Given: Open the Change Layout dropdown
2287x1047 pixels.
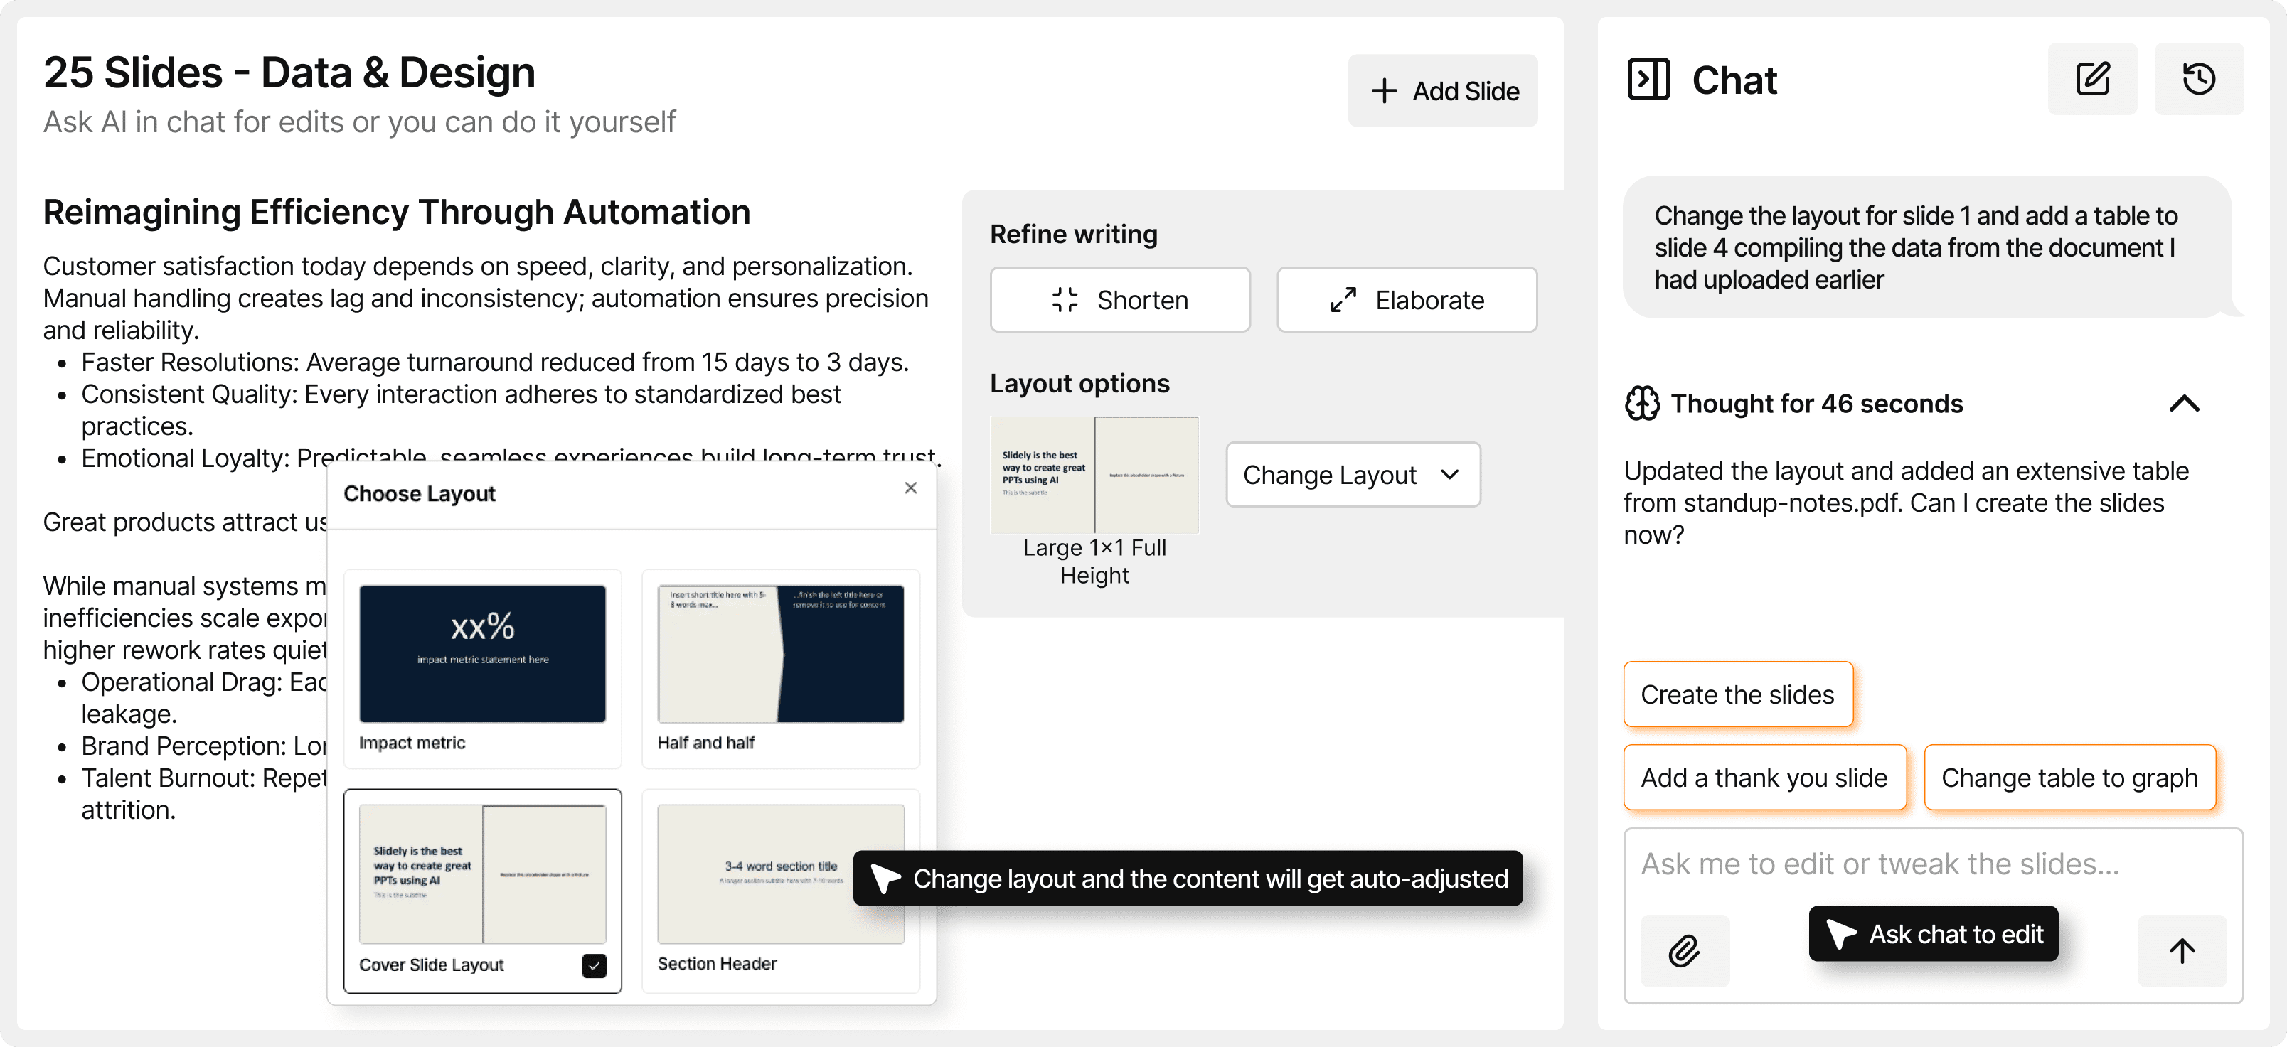Looking at the screenshot, I should 1352,475.
